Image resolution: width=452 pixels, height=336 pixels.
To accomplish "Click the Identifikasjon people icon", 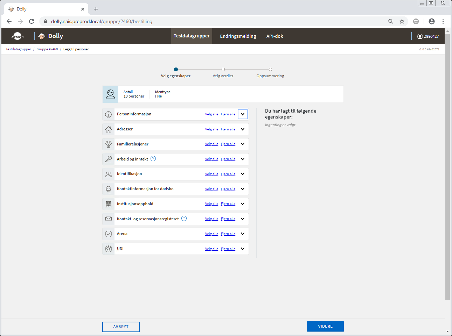I will tap(109, 174).
